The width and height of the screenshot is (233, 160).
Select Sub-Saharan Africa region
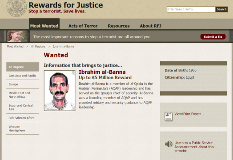[x=23, y=118]
